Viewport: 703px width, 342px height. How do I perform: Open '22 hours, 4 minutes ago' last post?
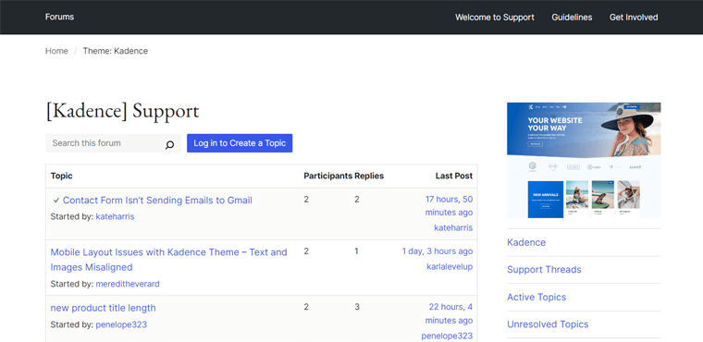(449, 313)
